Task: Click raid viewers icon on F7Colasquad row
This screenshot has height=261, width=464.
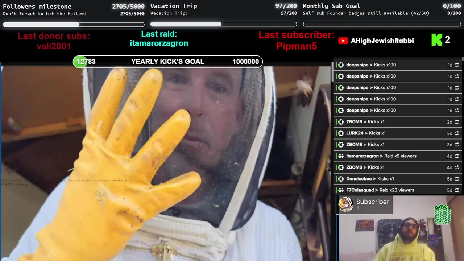Action: pos(341,190)
